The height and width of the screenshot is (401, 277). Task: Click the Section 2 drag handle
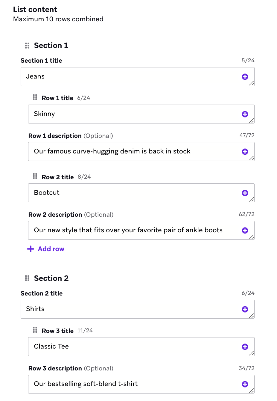(27, 278)
